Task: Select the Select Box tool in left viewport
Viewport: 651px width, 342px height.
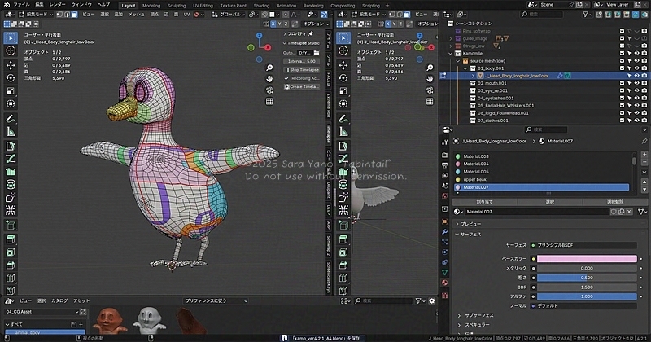Action: coord(11,37)
